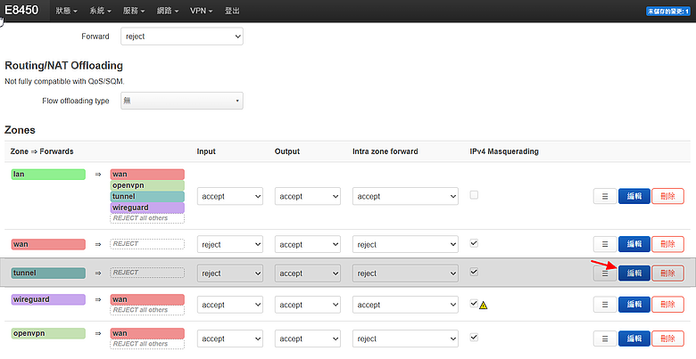Viewport: 696px width, 359px height.
Task: Click the green lan zone badge
Action: [48, 175]
